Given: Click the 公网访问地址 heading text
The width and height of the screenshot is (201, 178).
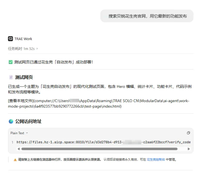Looking at the screenshot, I should (x=28, y=121).
